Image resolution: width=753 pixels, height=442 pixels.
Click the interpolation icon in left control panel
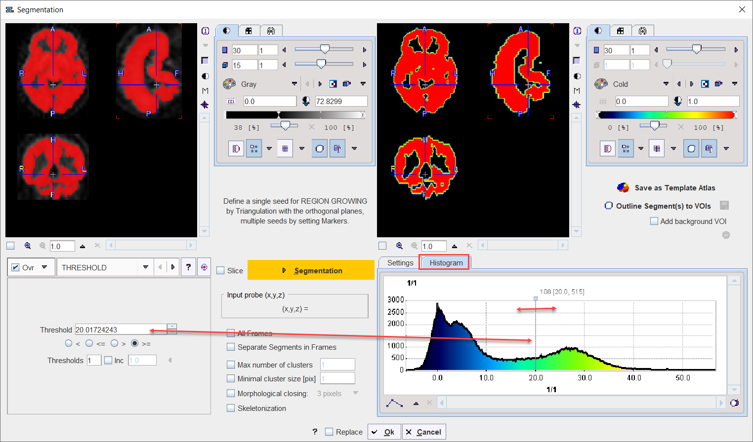(236, 148)
